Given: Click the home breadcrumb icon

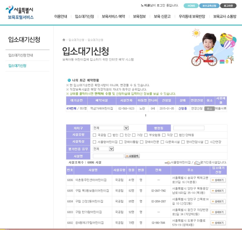Looking at the screenshot, I should pyautogui.click(x=64, y=40).
